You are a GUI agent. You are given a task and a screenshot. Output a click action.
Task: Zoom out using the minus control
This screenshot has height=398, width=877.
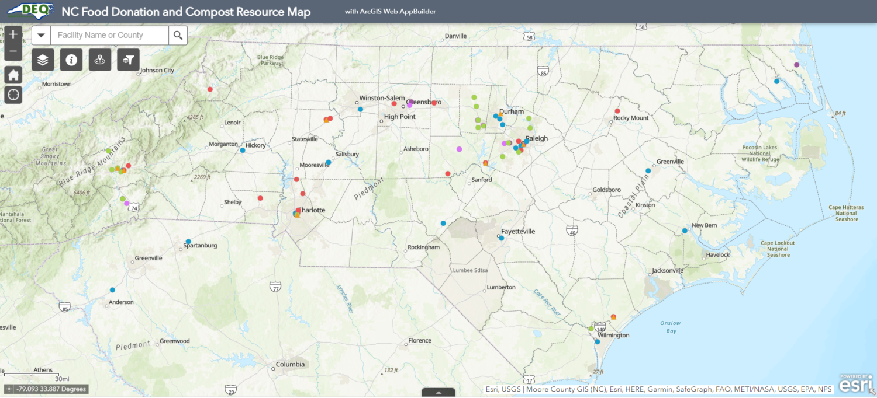[13, 51]
